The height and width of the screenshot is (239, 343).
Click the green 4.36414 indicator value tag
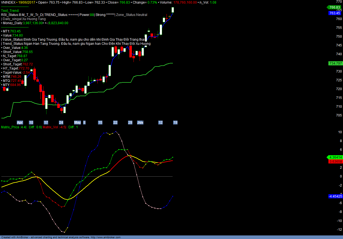(335, 157)
